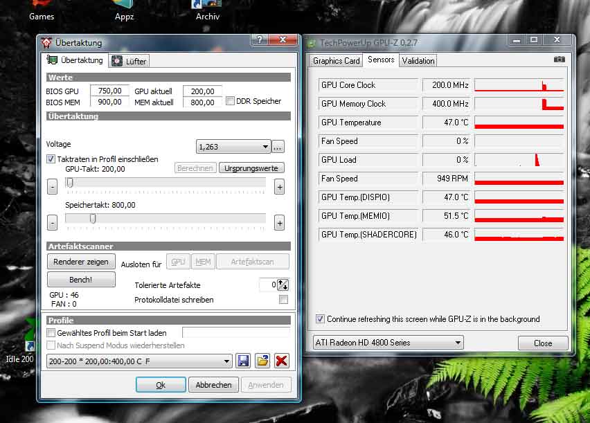The width and height of the screenshot is (590, 423).
Task: Click the GPU aktuell 200,00 field
Action: pos(202,91)
